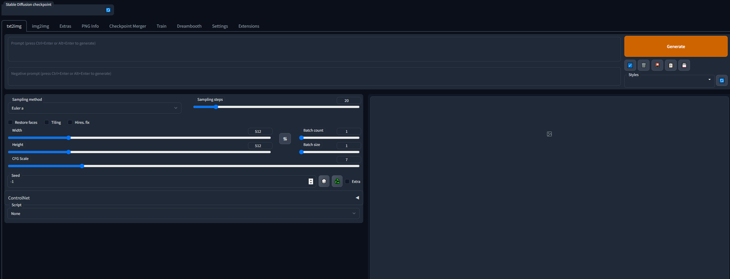The image size is (730, 279).
Task: Swap width and height values
Action: pos(285,139)
